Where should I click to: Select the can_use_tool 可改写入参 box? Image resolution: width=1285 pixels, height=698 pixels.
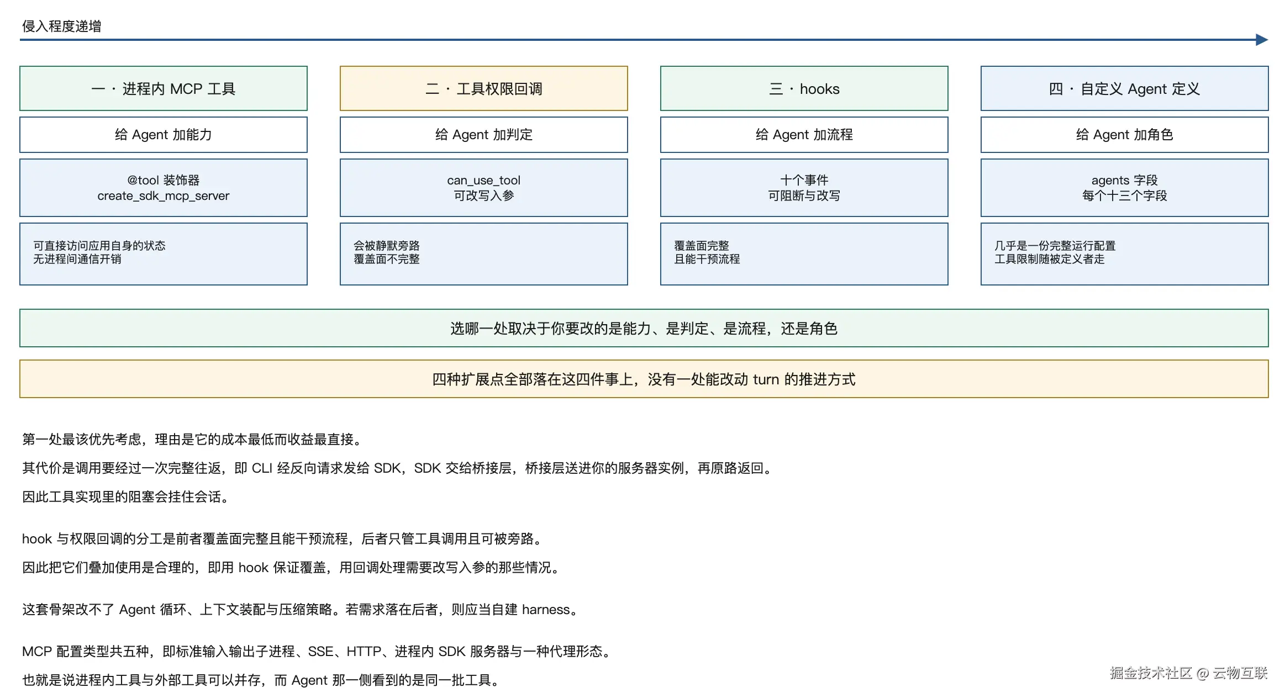pos(484,188)
